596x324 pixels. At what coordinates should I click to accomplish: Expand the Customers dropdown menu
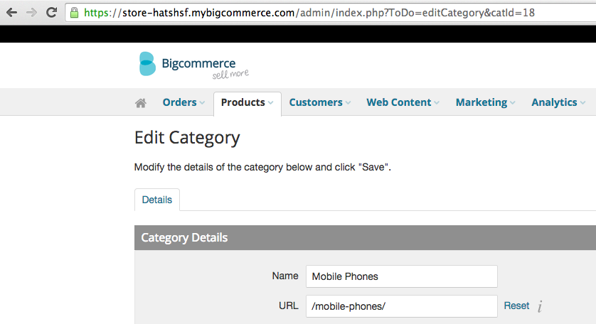pyautogui.click(x=319, y=102)
